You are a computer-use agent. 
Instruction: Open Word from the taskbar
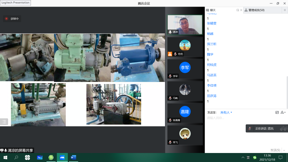pos(73,157)
